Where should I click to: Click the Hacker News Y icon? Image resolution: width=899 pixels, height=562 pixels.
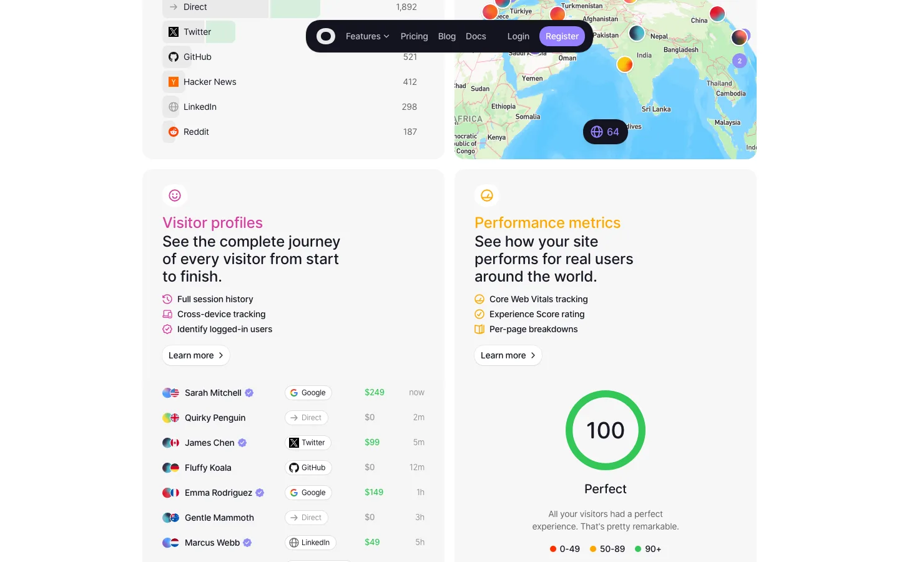(174, 82)
